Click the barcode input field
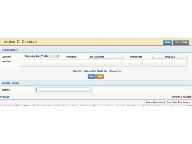Image resolution: width=192 pixels, height=144 pixels. coord(63,89)
